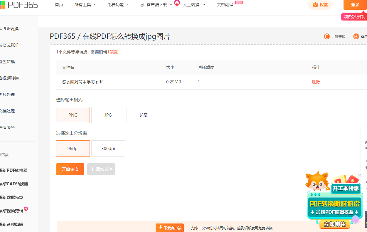Open the 特色转换 sidebar category
The width and height of the screenshot is (367, 232).
(x=8, y=62)
